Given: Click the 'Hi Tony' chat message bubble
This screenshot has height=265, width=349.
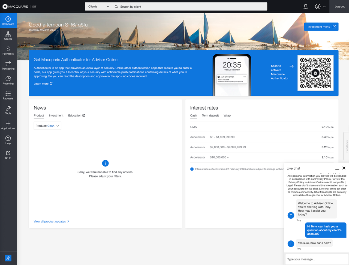Looking at the screenshot, I should 326,230.
